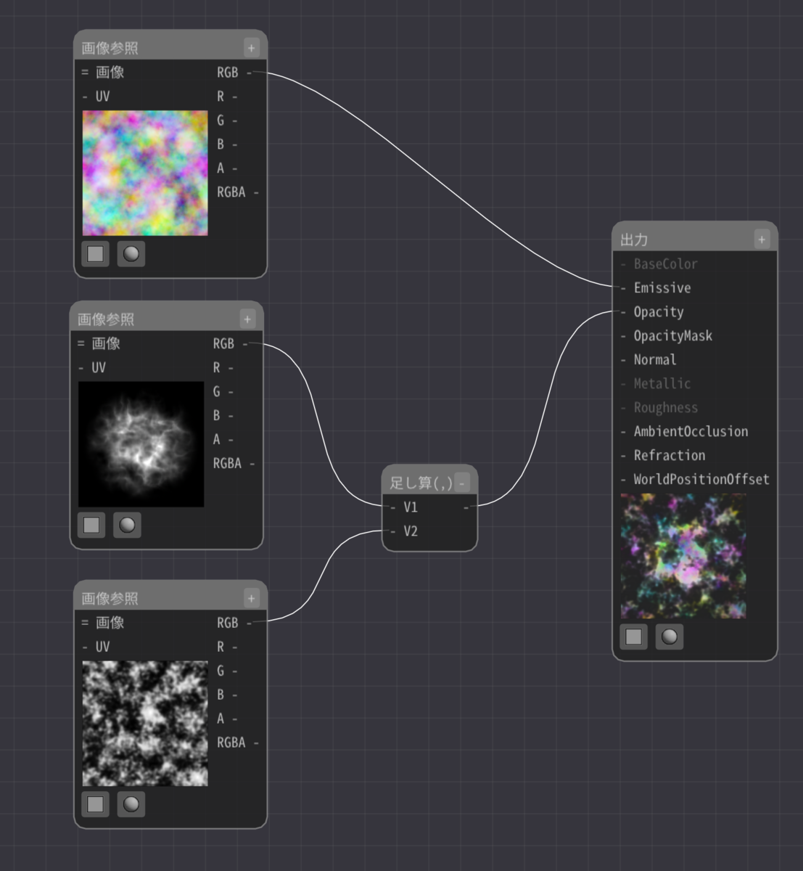The width and height of the screenshot is (803, 871).
Task: Switch black-and-white noise node preview to sphere
Action: (131, 804)
